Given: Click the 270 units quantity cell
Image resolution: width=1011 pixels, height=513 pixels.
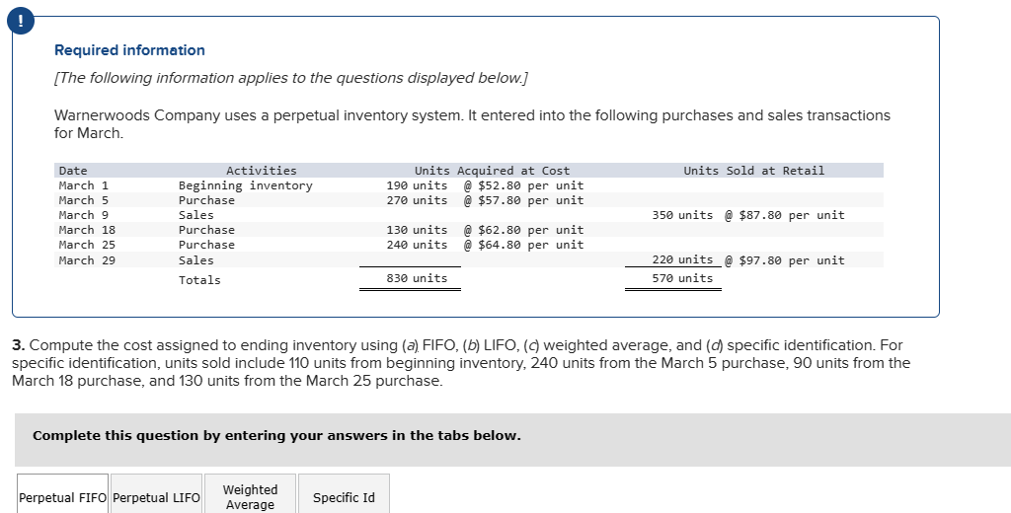Looking at the screenshot, I should [x=417, y=200].
